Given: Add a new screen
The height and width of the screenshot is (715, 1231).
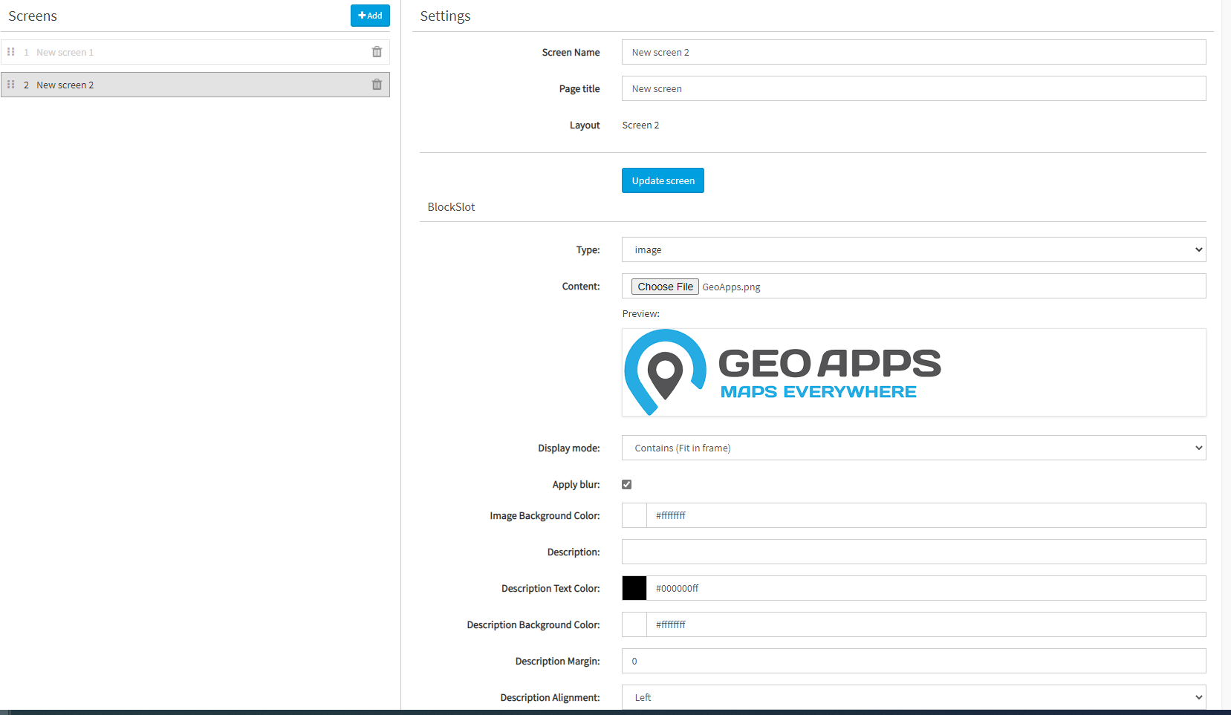Looking at the screenshot, I should [370, 16].
